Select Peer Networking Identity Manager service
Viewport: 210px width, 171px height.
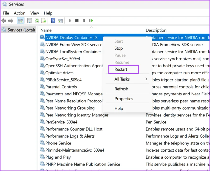(x=77, y=115)
